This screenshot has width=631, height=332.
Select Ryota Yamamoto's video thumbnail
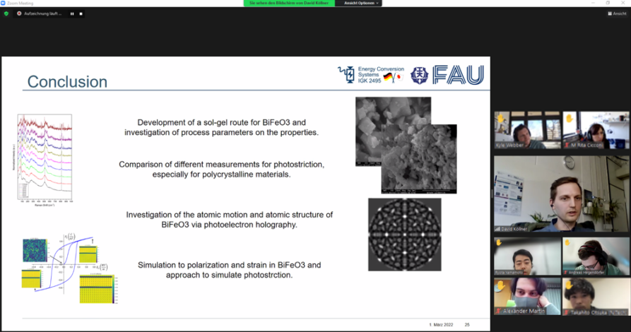point(527,256)
